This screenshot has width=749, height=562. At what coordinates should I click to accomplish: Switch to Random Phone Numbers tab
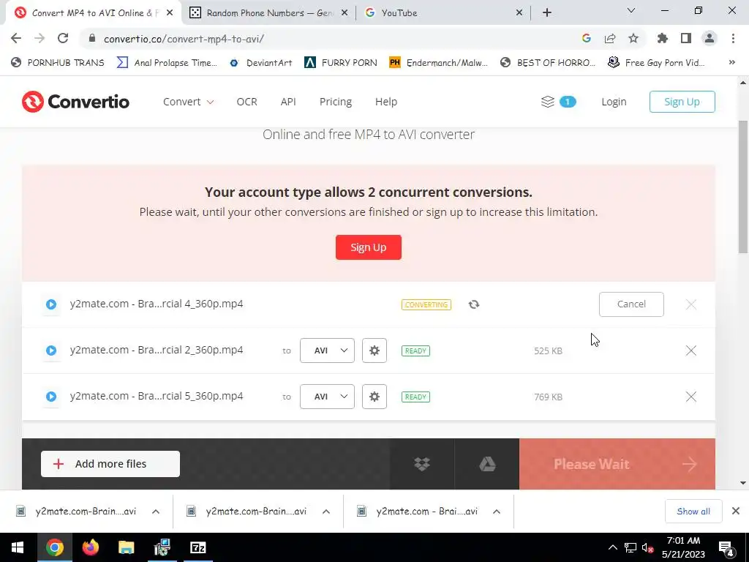click(x=268, y=13)
